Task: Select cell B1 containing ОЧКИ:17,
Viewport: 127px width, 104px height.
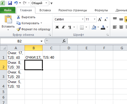Action: click(34, 55)
